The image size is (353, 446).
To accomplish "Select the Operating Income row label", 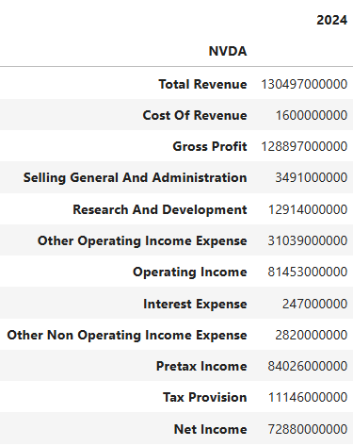I will (x=190, y=272).
